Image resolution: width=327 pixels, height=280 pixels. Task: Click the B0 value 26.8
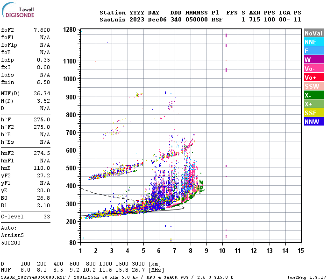point(43,198)
